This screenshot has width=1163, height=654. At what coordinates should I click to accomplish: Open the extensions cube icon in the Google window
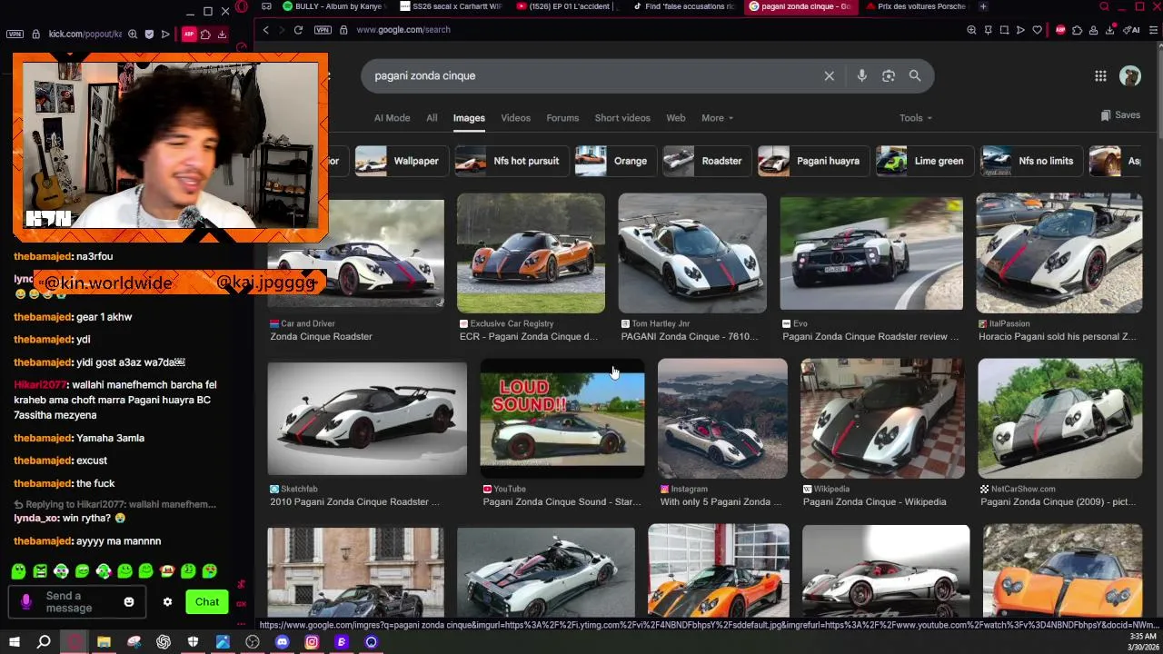tap(1077, 30)
